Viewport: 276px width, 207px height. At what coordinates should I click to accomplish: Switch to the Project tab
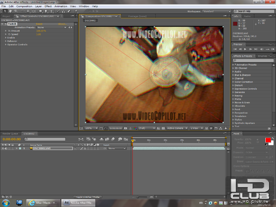click(6, 16)
